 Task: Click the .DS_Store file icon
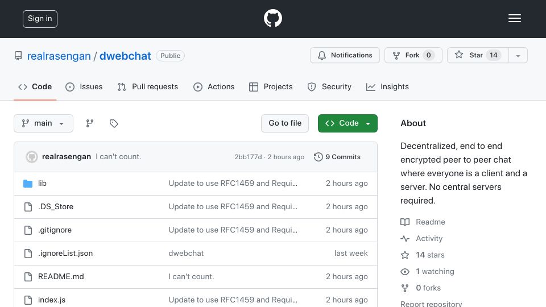[x=28, y=207]
